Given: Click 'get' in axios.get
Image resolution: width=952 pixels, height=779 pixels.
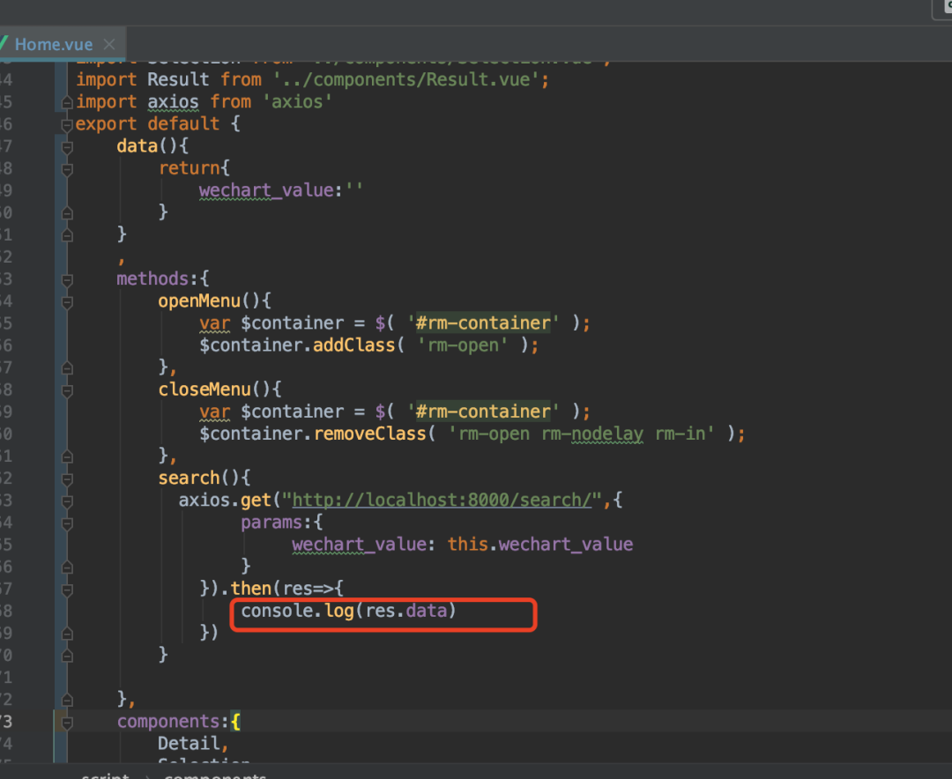Looking at the screenshot, I should pyautogui.click(x=256, y=500).
